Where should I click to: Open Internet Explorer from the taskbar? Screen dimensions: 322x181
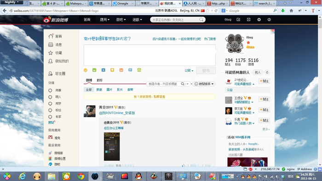tap(22, 176)
